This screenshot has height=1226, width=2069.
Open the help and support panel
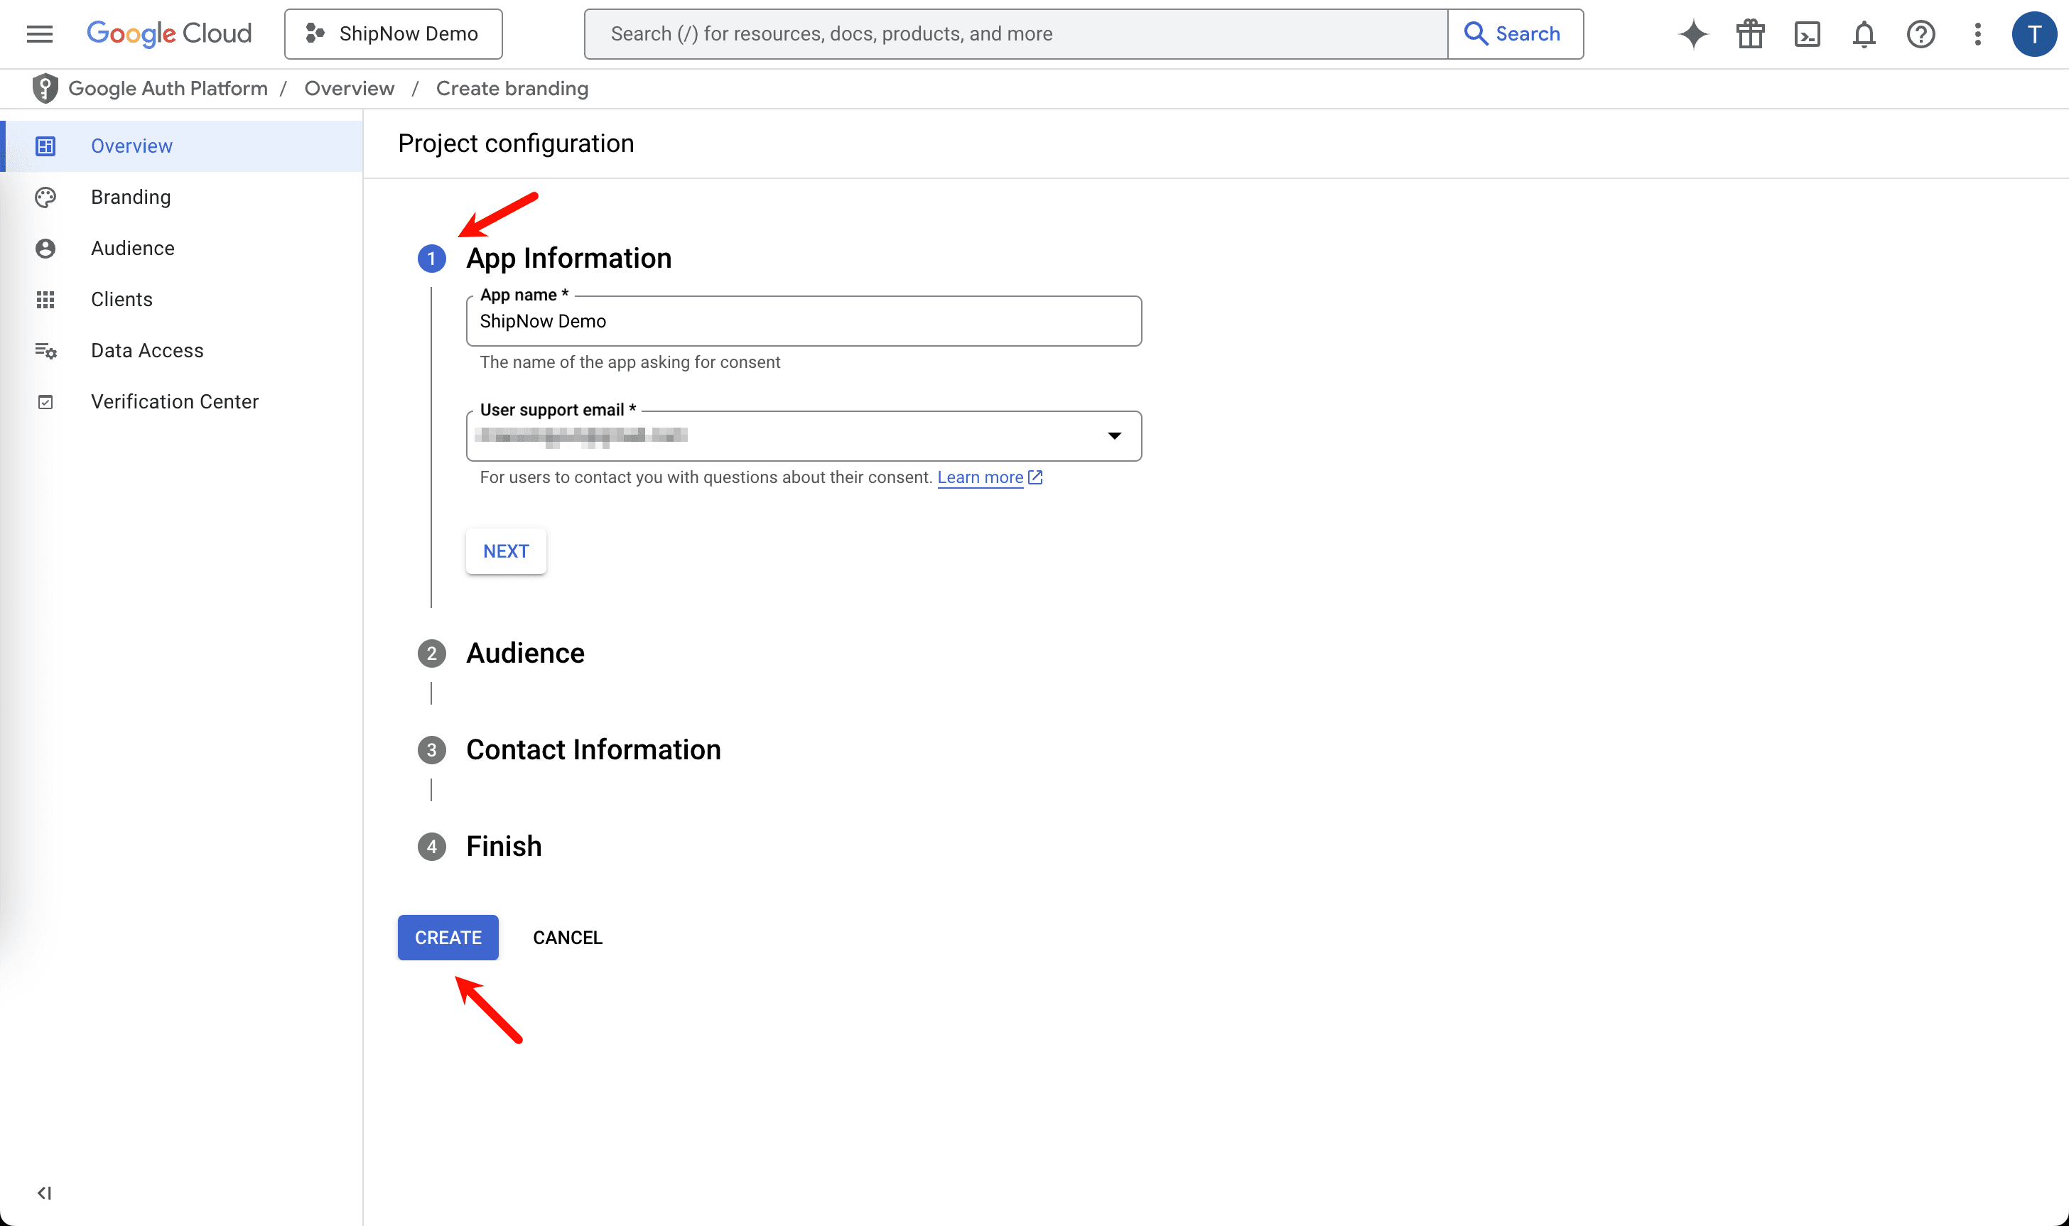point(1921,34)
